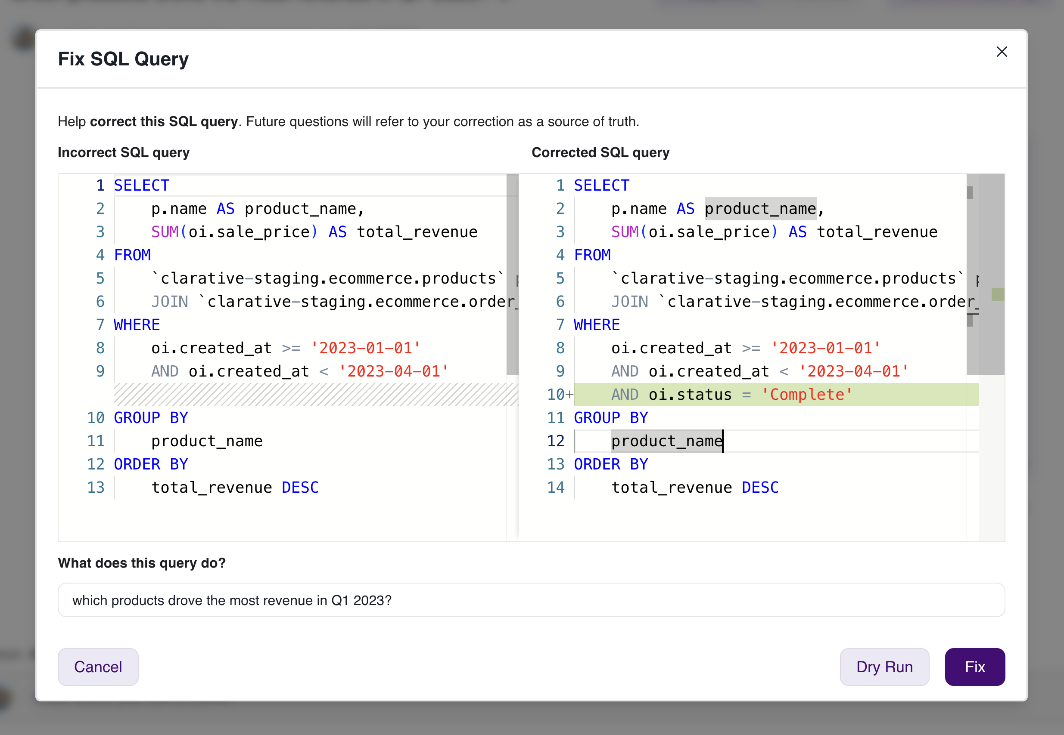1064x735 pixels.
Task: Click 'WHERE' keyword in incorrect query
Action: click(137, 324)
